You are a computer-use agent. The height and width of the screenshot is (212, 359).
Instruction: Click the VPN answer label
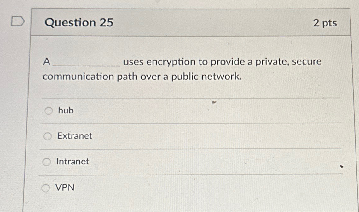pos(65,188)
